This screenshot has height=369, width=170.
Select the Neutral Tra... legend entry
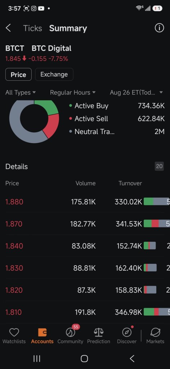pos(117,132)
